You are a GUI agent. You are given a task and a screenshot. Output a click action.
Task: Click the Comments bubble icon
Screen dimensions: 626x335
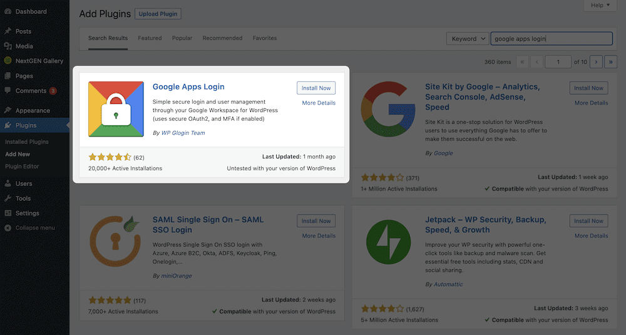tap(8, 91)
